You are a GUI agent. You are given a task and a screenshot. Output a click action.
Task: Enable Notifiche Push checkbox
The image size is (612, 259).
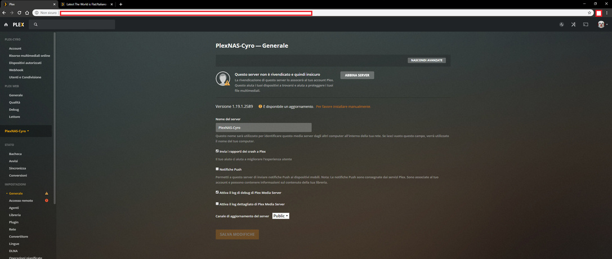pos(217,169)
